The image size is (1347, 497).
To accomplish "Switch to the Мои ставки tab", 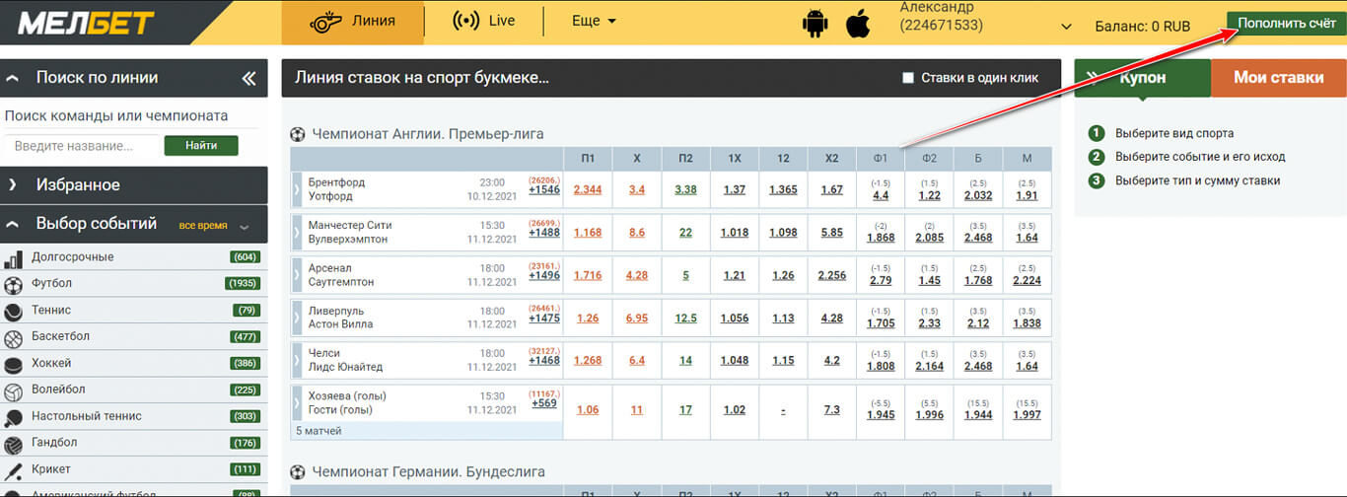I will pyautogui.click(x=1278, y=78).
